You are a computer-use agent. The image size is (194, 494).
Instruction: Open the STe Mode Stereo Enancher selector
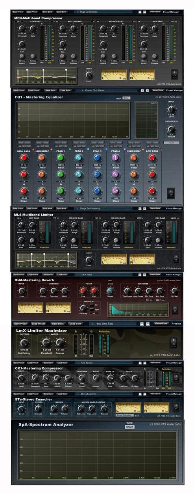[125, 415]
